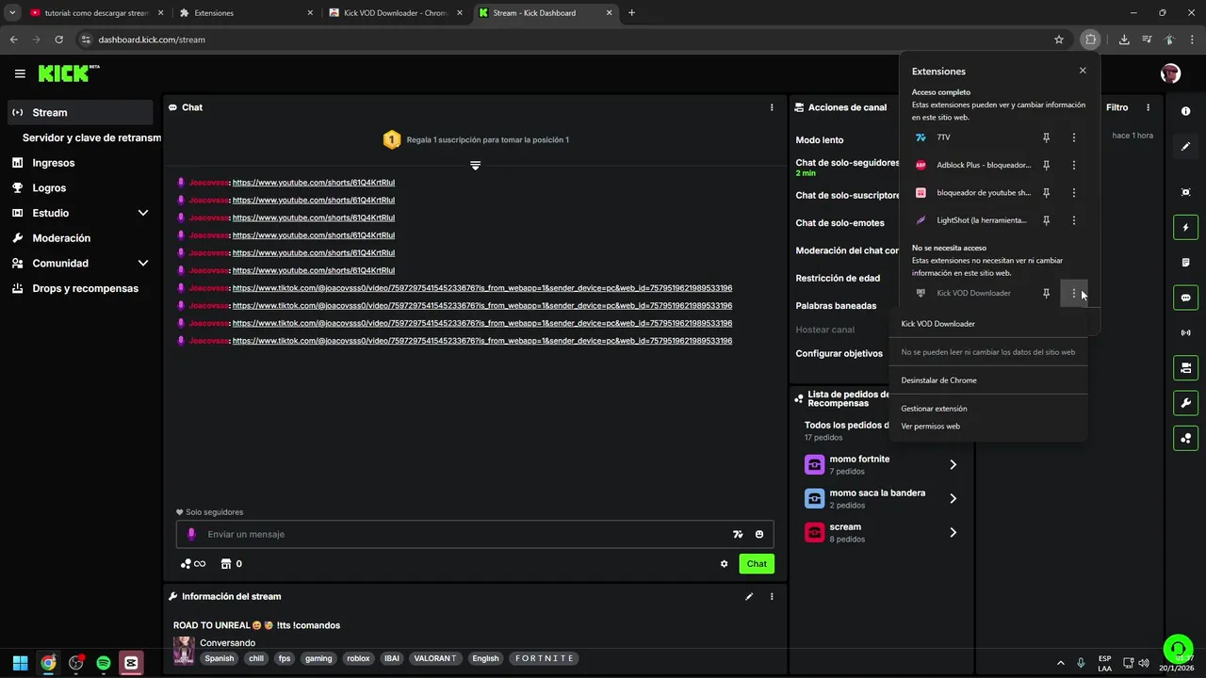Screen dimensions: 1206x678
Task: Open Chrome downloads icon
Action: click(1124, 40)
